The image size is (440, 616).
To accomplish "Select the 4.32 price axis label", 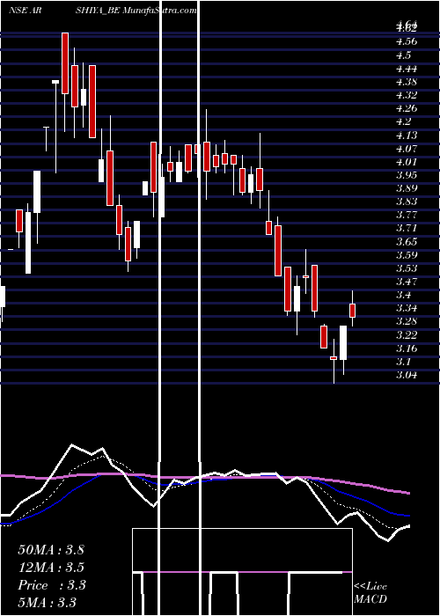I will tap(407, 95).
